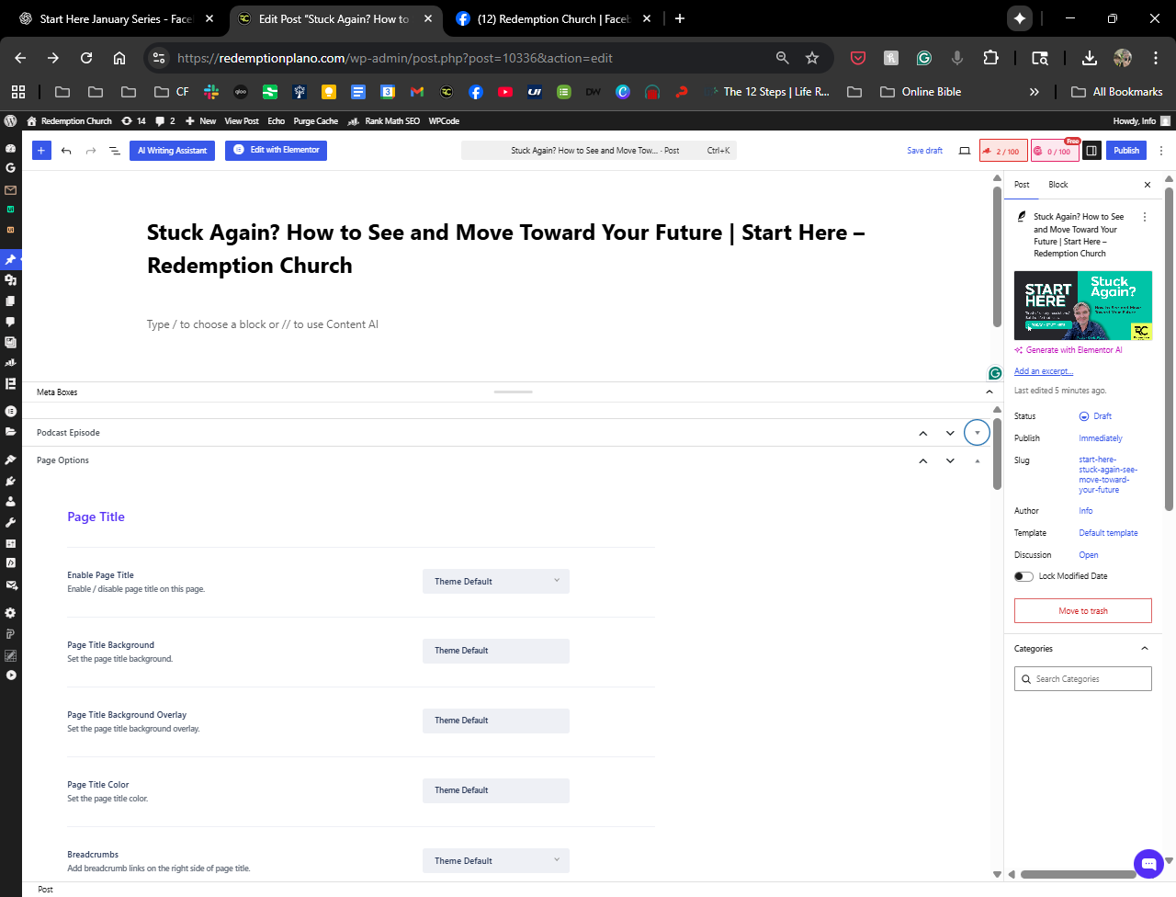Collapse the Categories panel

coord(1145,649)
